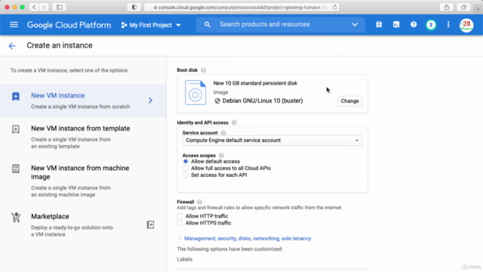483x272 pixels.
Task: Select New VM instance option
Action: [x=83, y=100]
